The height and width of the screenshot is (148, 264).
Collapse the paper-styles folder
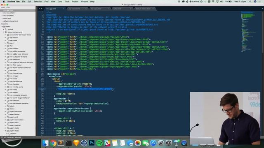(5, 131)
